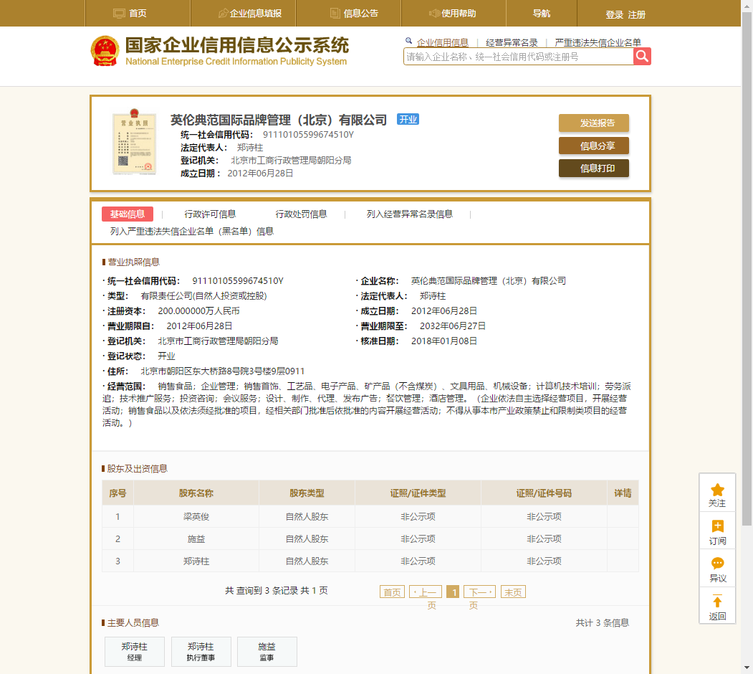Click the 异议 speech bubble icon
This screenshot has width=753, height=674.
point(717,564)
